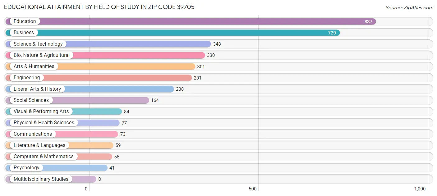The height and width of the screenshot is (196, 437).
Task: Click the 729 value on Business bar
Action: pos(332,33)
